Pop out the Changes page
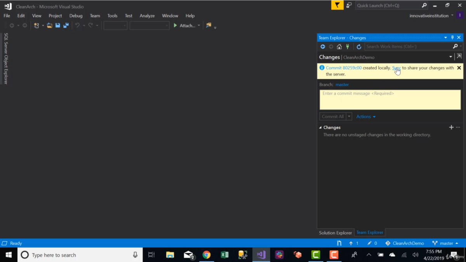The image size is (466, 262). [x=459, y=57]
